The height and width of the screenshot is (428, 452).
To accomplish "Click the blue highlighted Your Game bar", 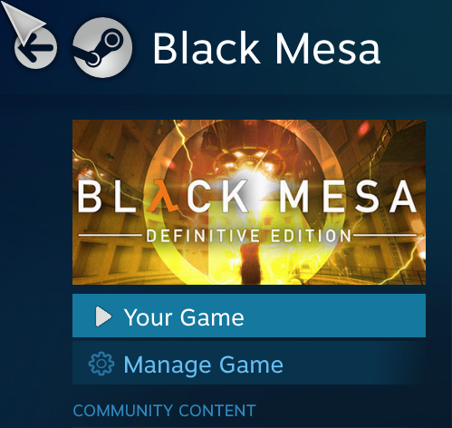I will click(x=249, y=316).
